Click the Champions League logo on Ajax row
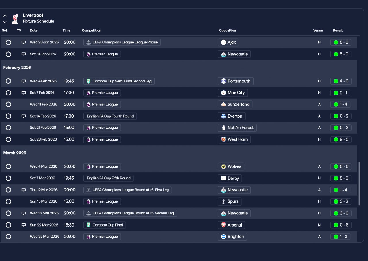The width and height of the screenshot is (368, 261). (x=88, y=42)
